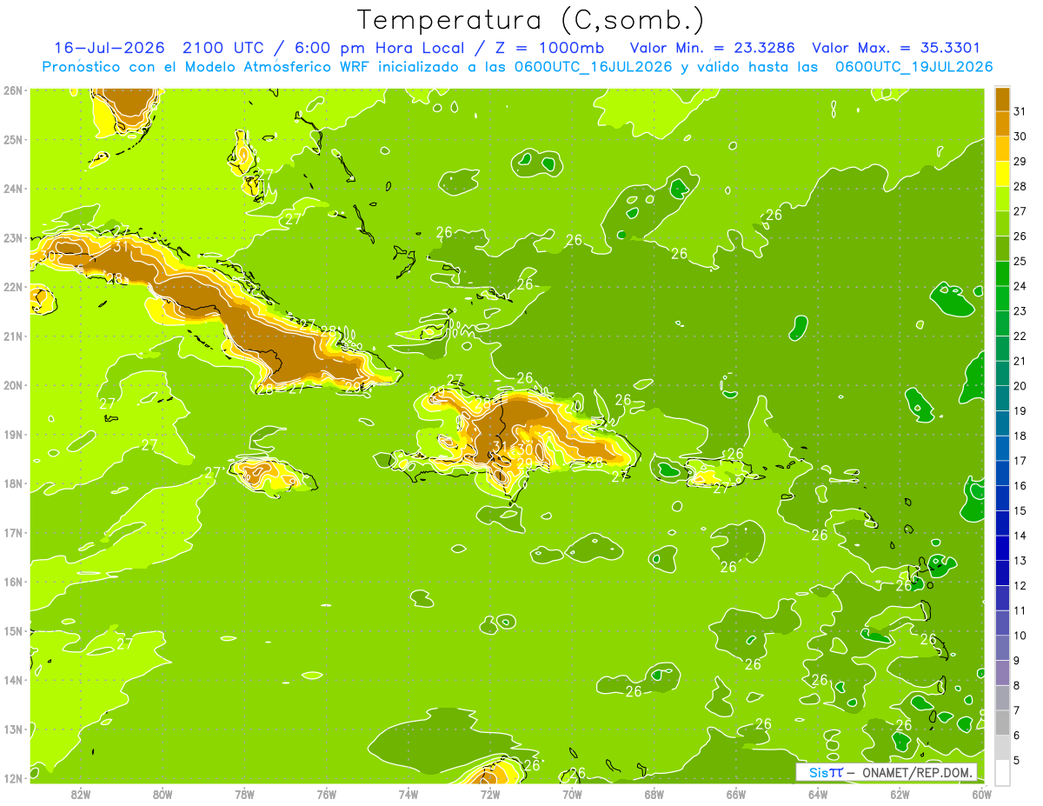Click the 76W longitude axis label
The image size is (1043, 806).
[326, 794]
